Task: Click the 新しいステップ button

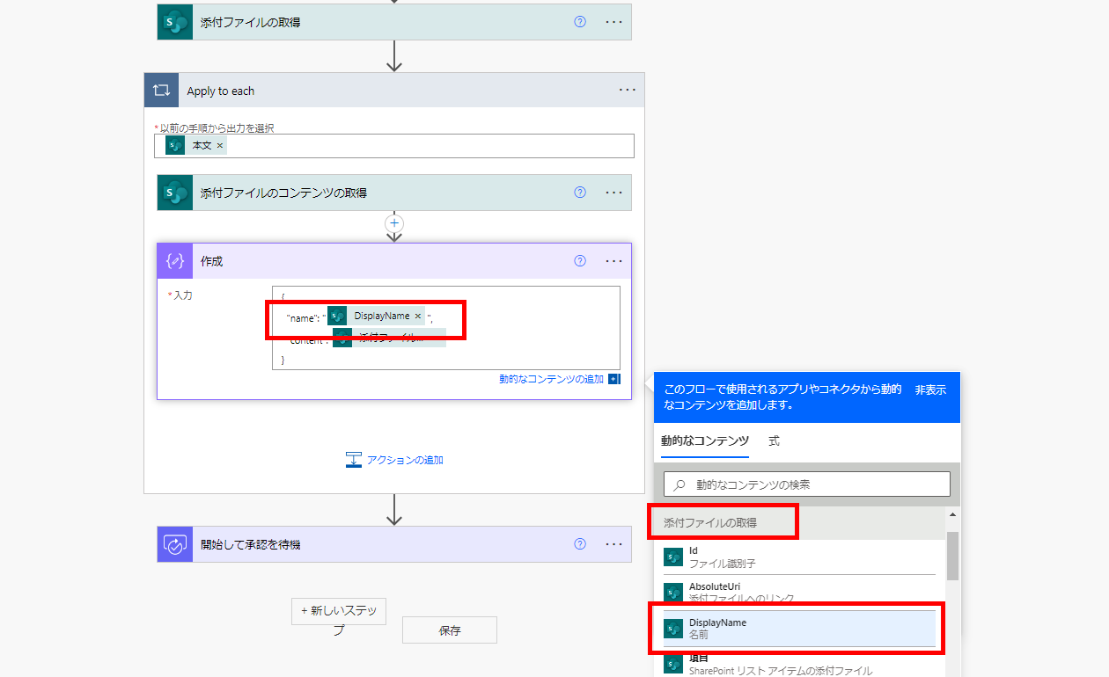Action: coord(338,611)
